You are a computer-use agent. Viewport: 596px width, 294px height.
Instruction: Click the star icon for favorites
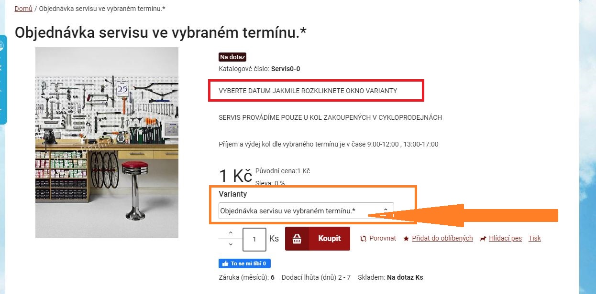pyautogui.click(x=406, y=239)
